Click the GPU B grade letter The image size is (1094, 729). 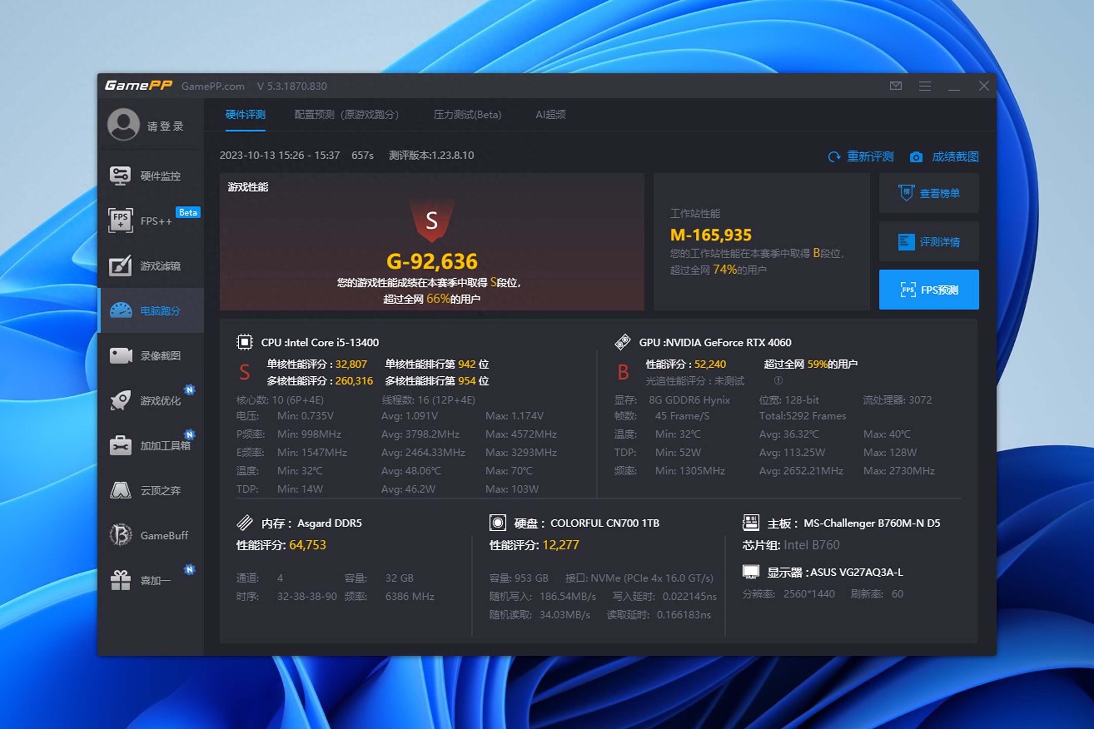[x=623, y=372]
